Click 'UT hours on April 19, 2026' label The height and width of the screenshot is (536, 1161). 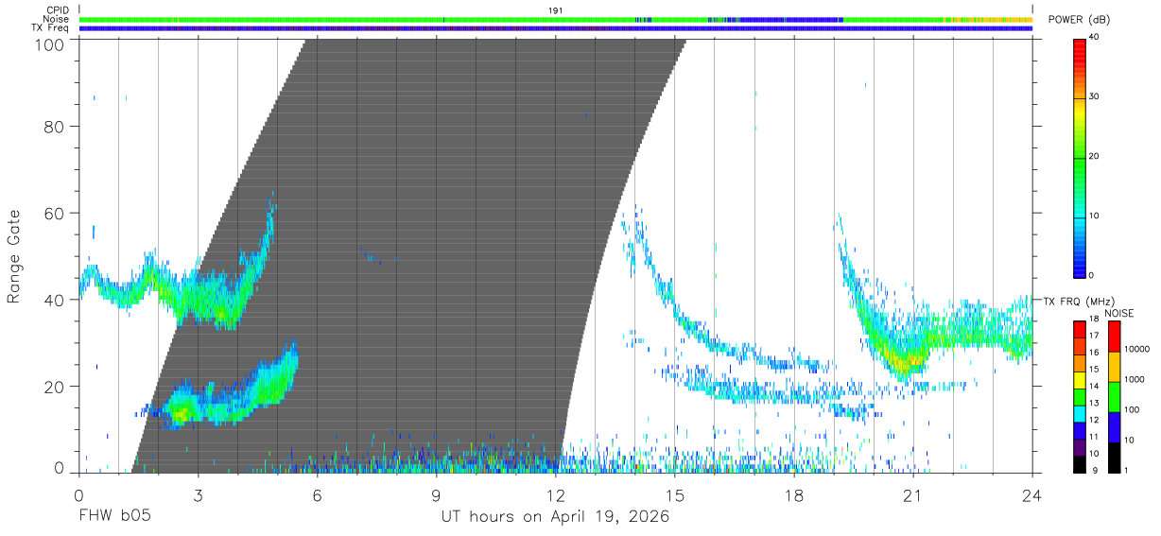[555, 517]
